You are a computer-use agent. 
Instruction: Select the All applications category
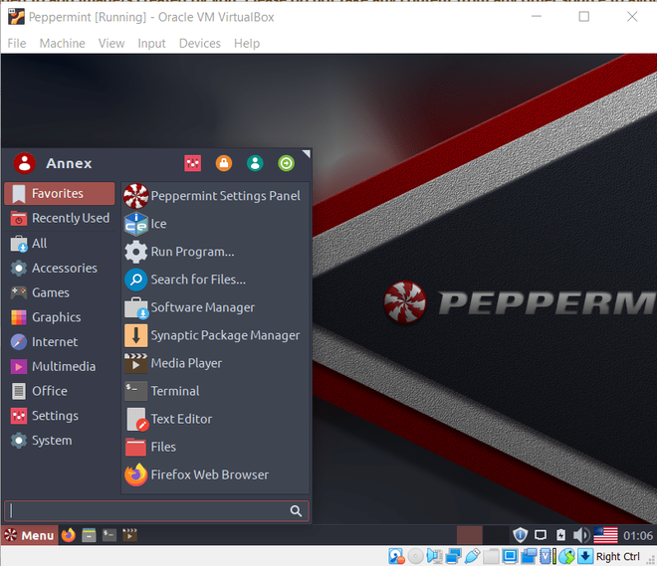(x=59, y=244)
